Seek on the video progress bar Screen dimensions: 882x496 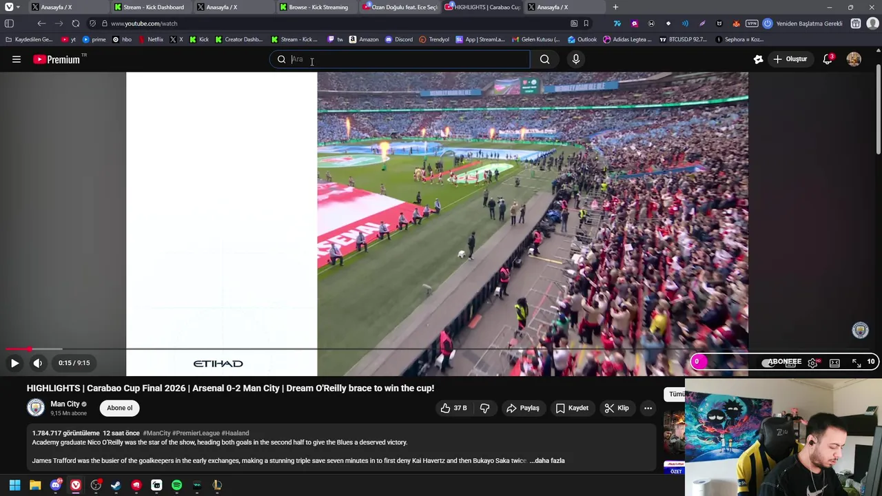(x=441, y=349)
